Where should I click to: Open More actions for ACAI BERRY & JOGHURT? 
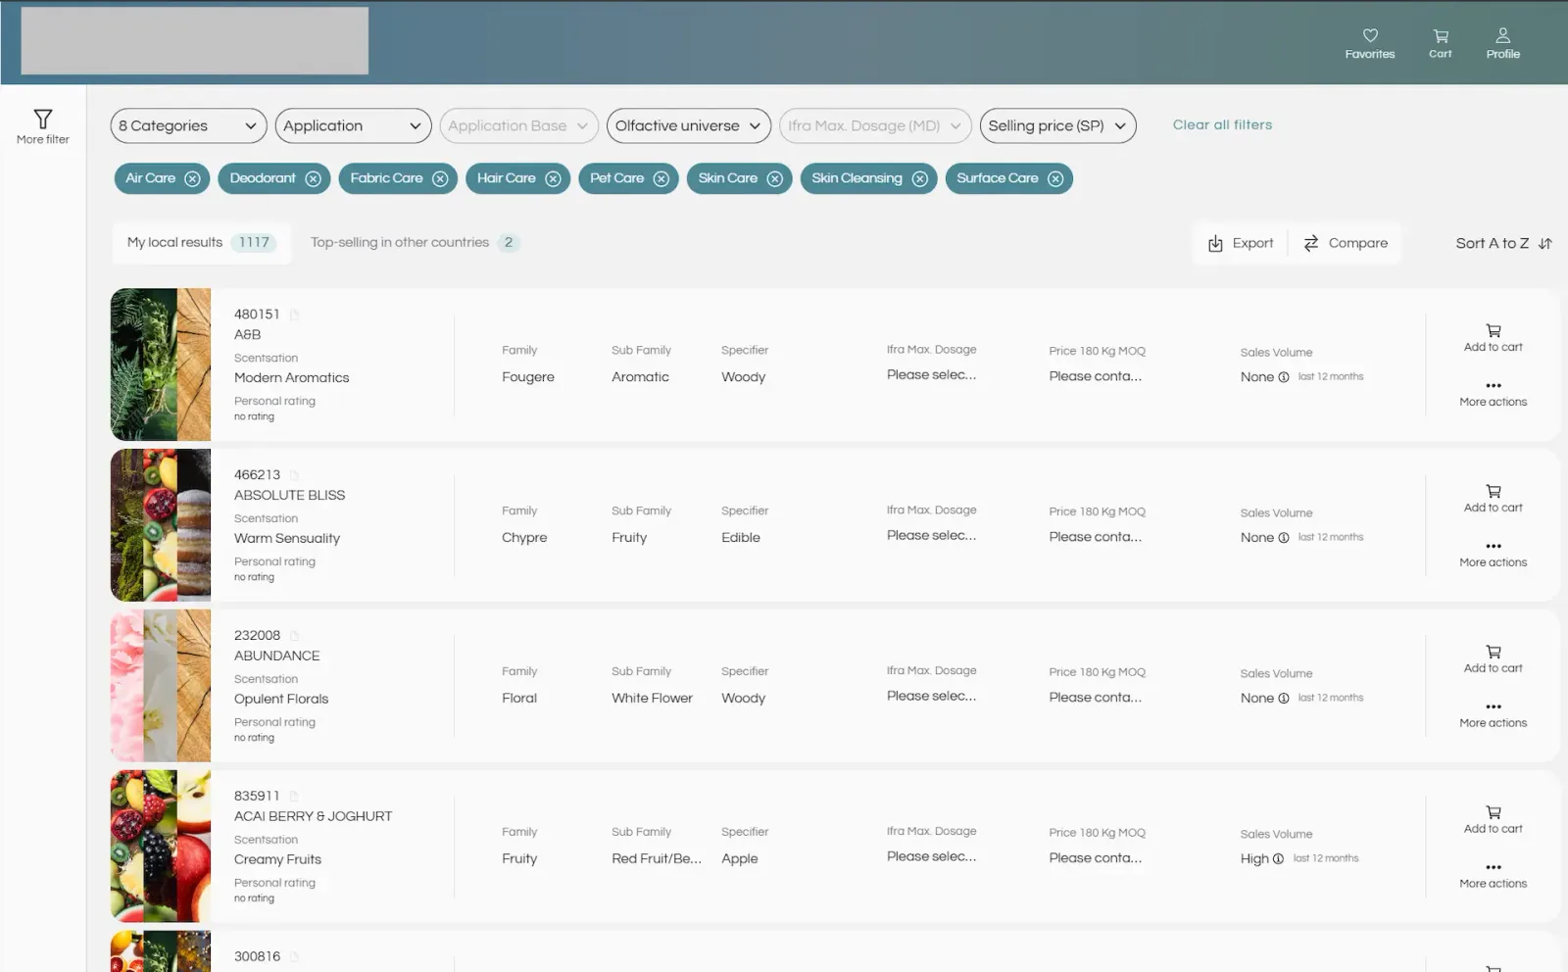1493,876
